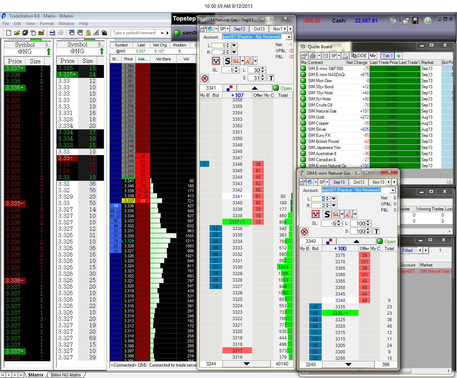457x378 pixels.
Task: Click the S 31 stepper arrows in Natural Gas window
Action: (x=263, y=78)
